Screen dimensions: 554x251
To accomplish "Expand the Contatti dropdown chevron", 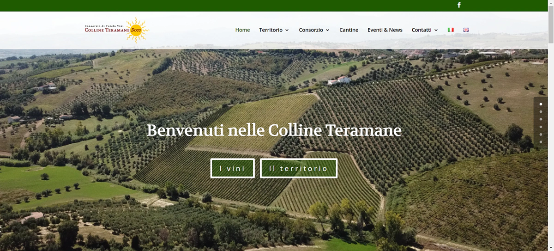I will tap(436, 30).
